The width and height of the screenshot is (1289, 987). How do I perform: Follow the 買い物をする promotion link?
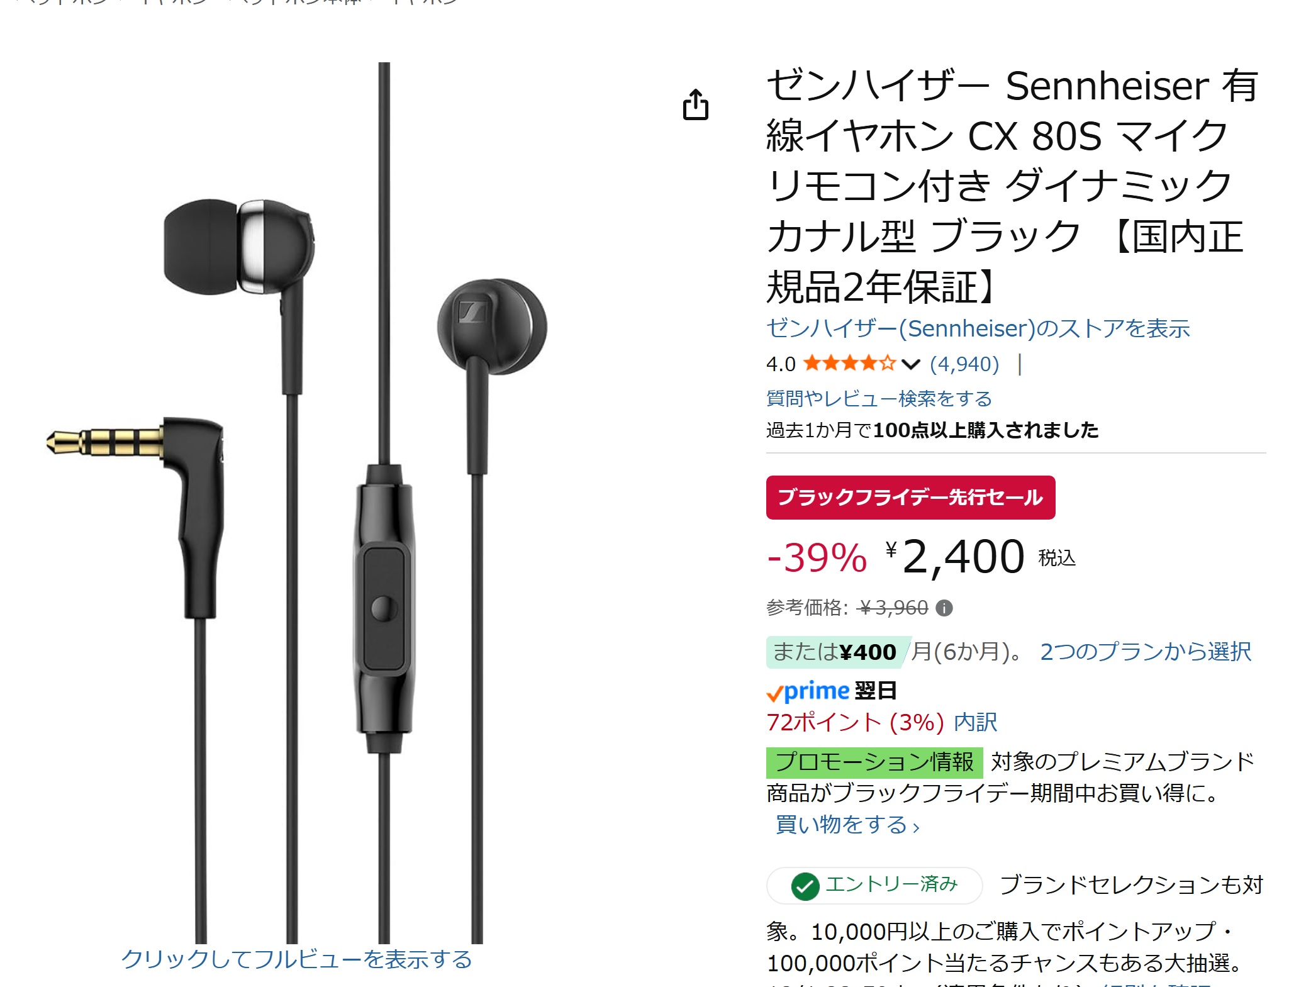click(847, 824)
